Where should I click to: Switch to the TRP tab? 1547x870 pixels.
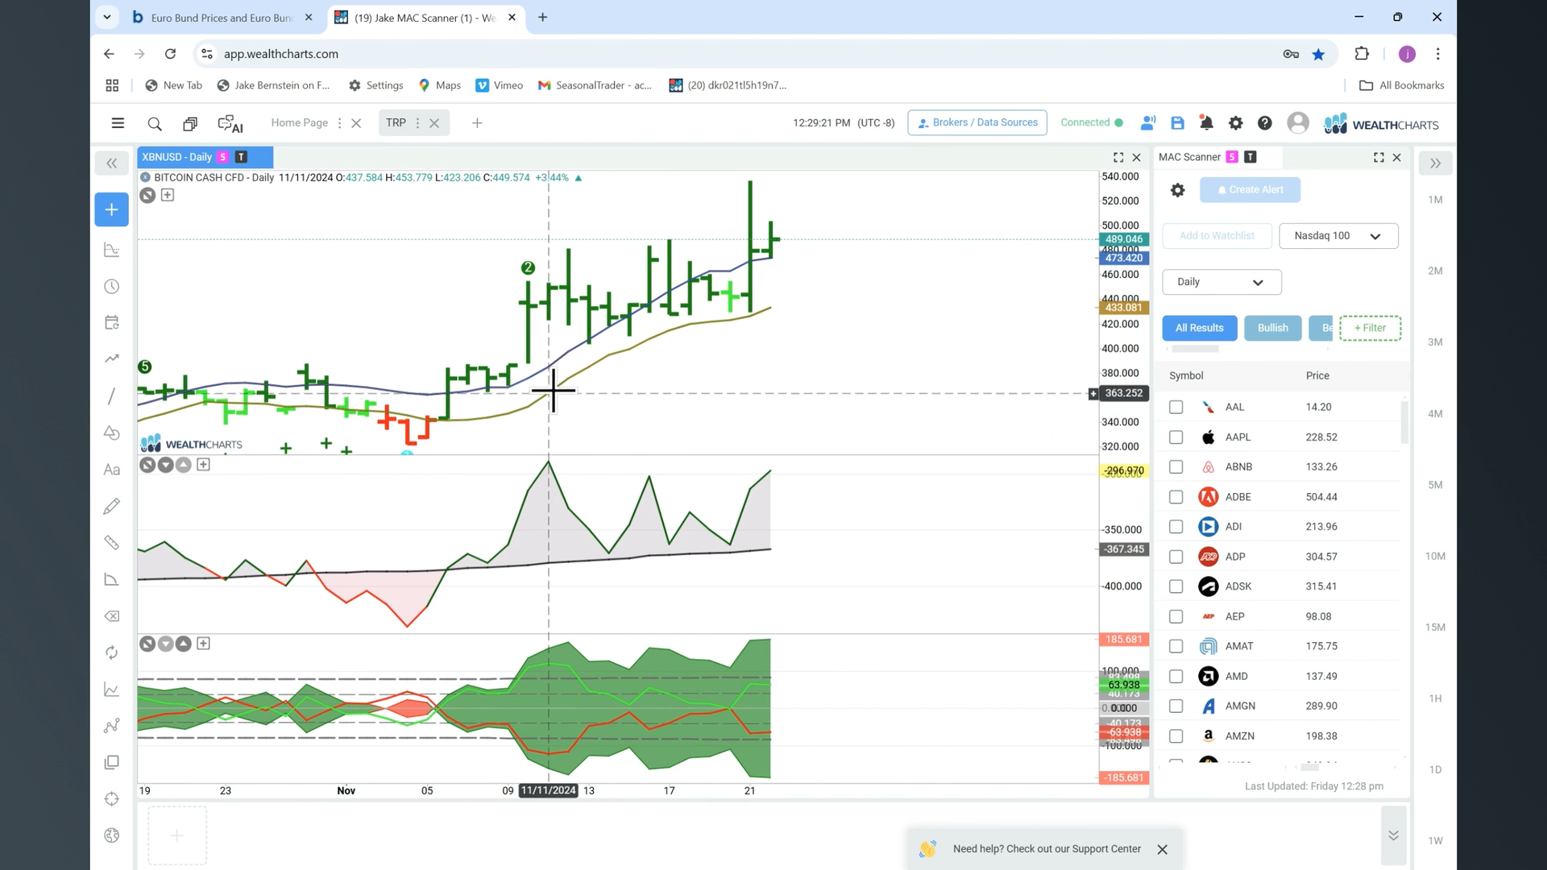point(396,122)
